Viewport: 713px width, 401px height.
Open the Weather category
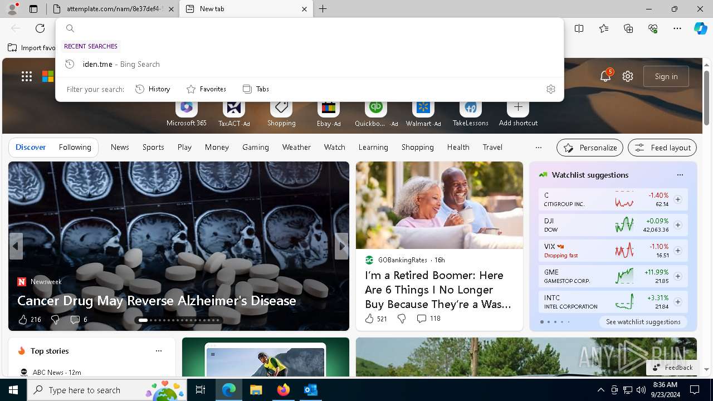[x=296, y=148]
